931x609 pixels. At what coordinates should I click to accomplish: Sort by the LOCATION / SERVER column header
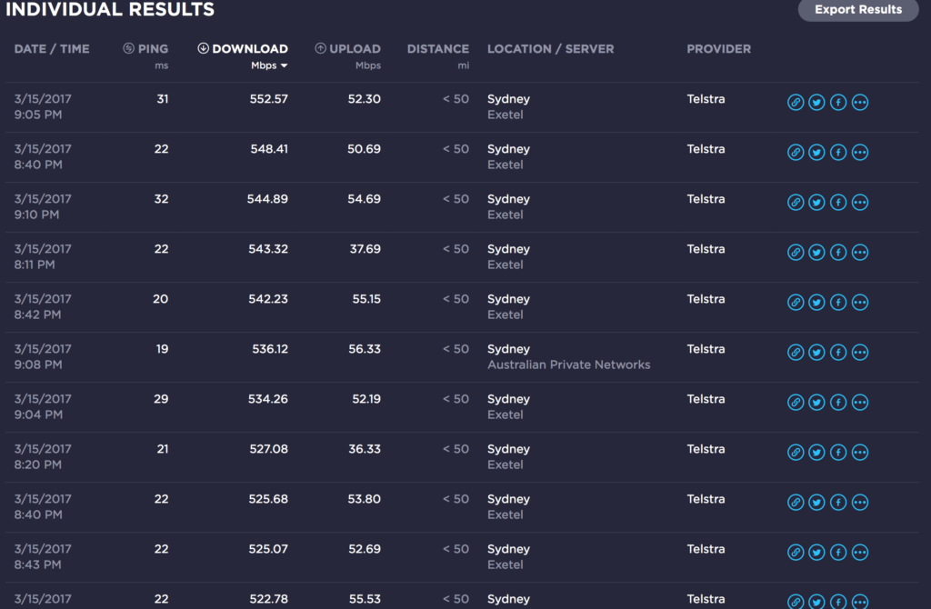coord(550,49)
